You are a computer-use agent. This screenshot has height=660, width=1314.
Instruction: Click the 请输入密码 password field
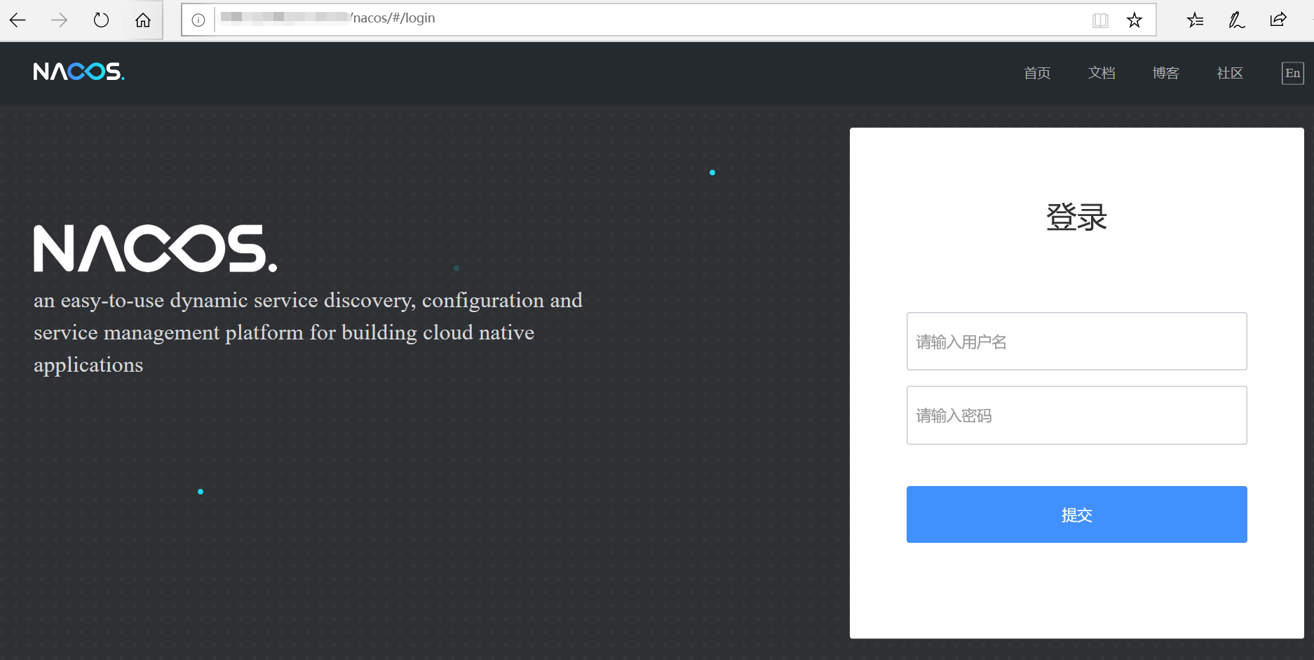coord(1077,415)
